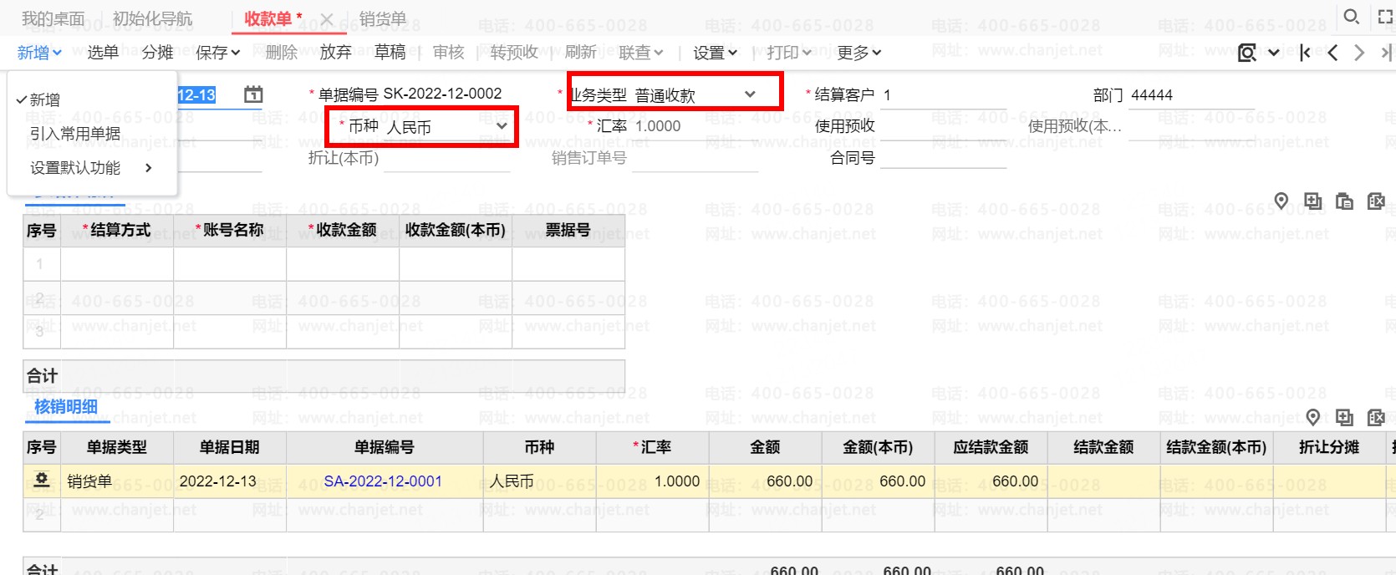
Task: Switch to the 我的桌面 tab
Action: click(x=53, y=18)
